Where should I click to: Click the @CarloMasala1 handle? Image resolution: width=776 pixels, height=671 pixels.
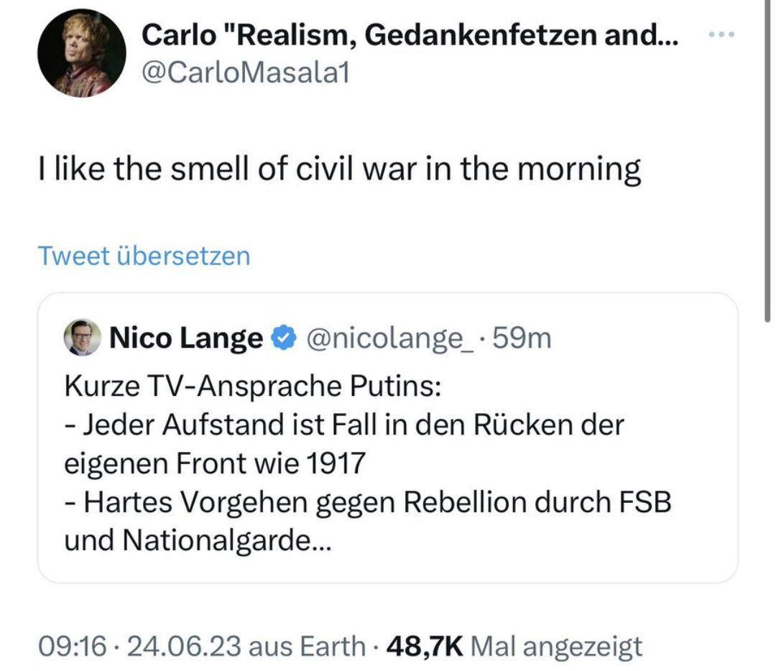click(245, 72)
